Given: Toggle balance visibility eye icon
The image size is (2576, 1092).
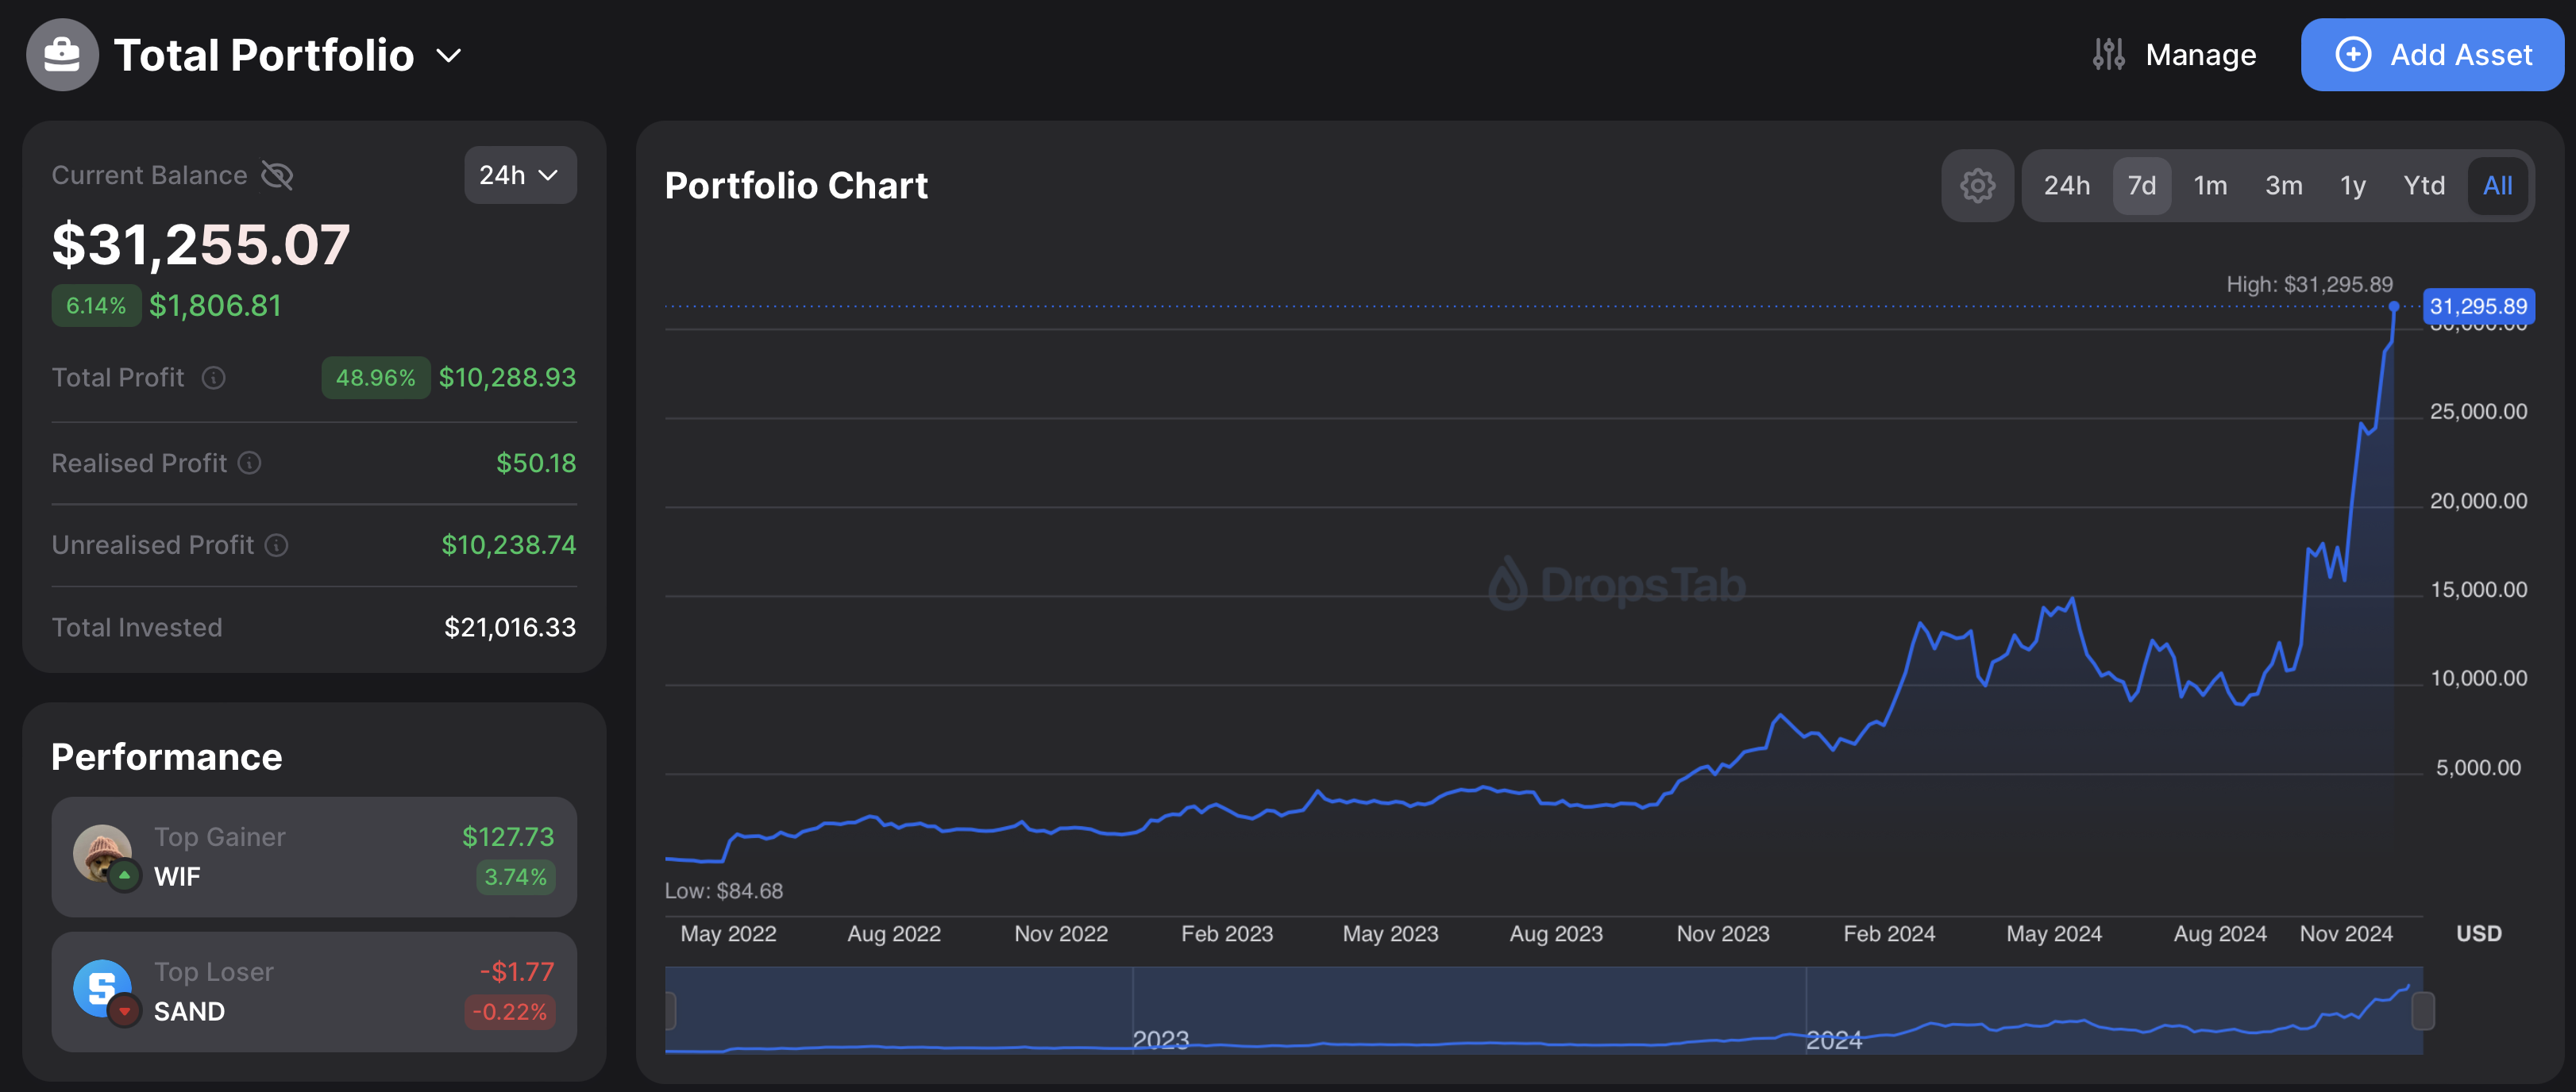Looking at the screenshot, I should pos(277,176).
